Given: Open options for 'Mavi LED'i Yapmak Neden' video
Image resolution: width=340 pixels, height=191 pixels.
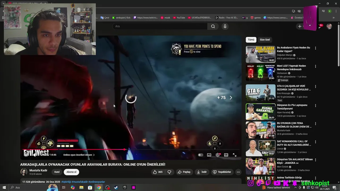Looking at the screenshot, I should click(x=316, y=66).
